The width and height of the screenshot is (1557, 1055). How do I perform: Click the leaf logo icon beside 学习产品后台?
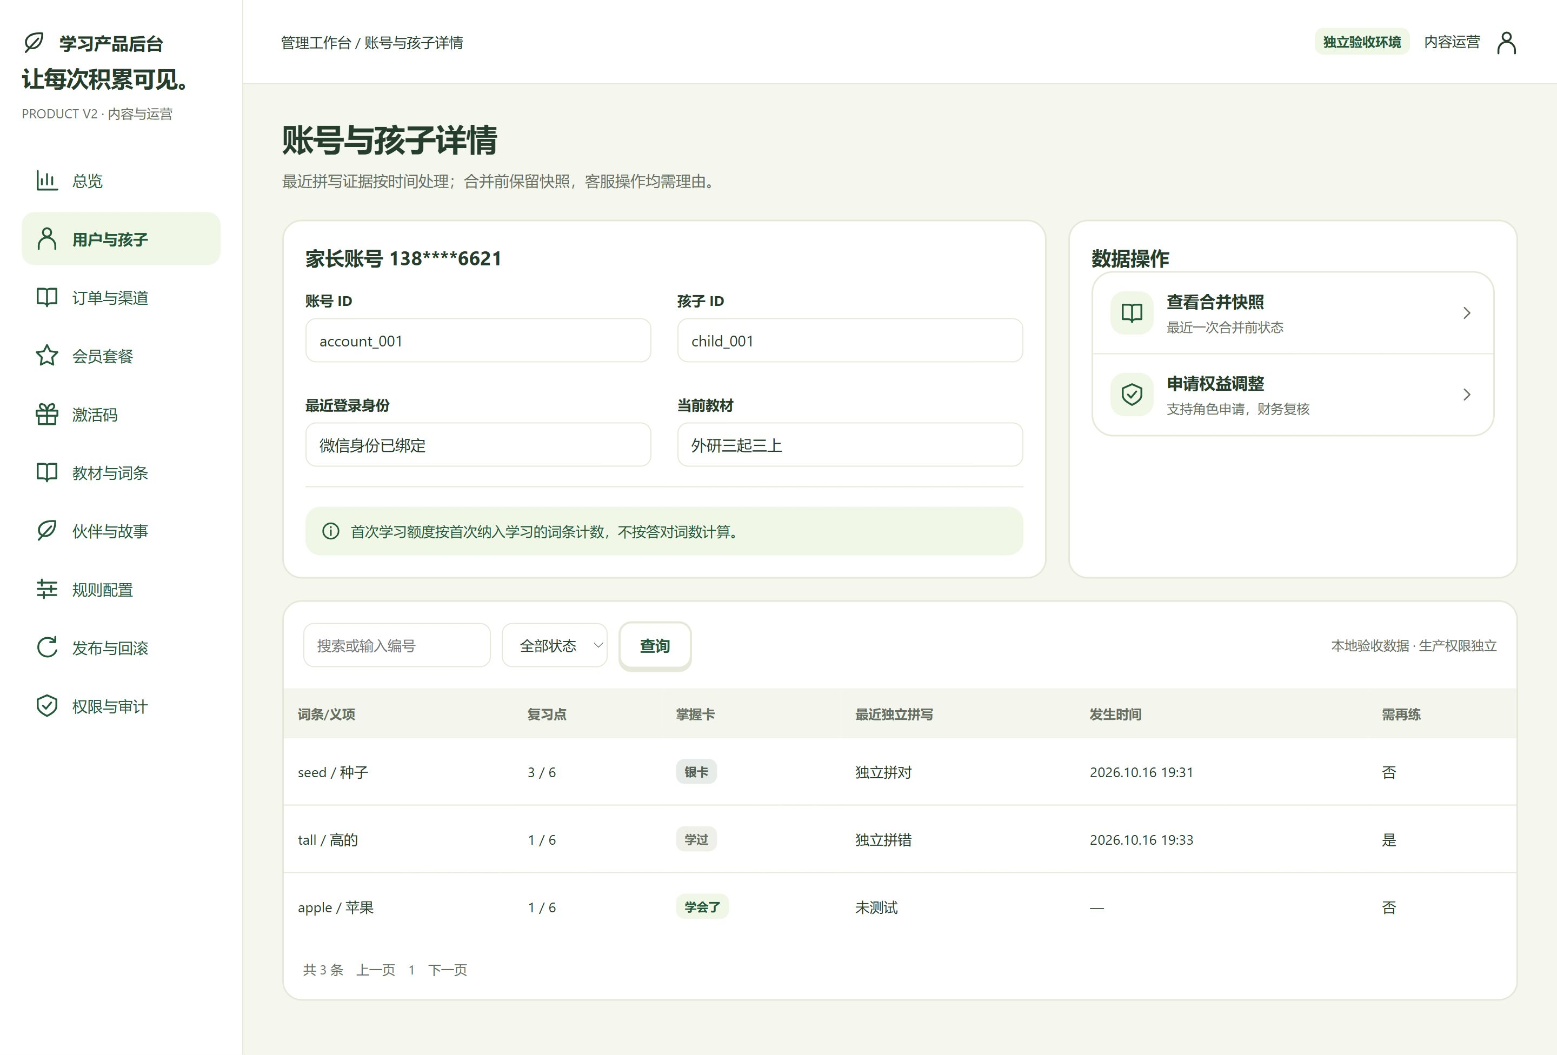tap(34, 43)
